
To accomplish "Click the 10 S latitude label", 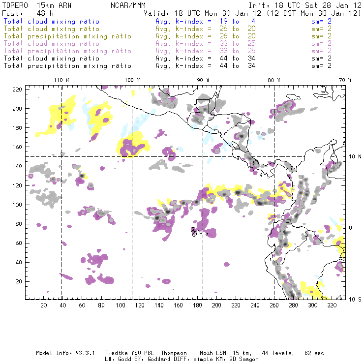I will [355, 300].
